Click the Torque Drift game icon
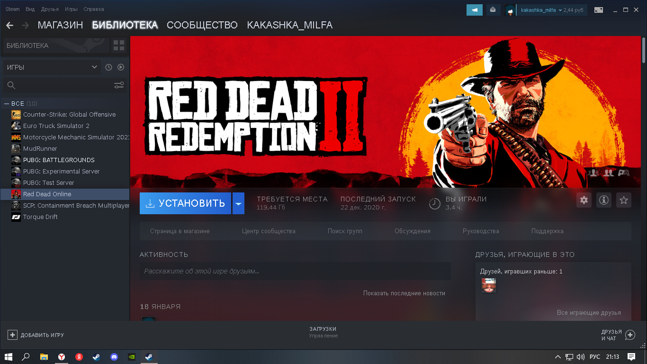 pyautogui.click(x=16, y=217)
